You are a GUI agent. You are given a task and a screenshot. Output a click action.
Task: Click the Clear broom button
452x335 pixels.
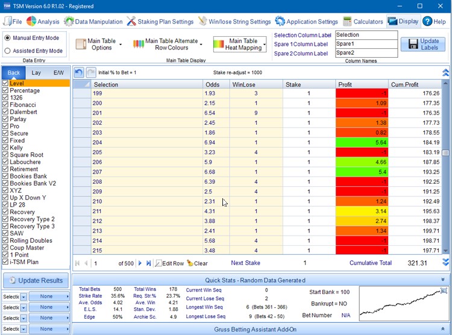click(x=197, y=263)
